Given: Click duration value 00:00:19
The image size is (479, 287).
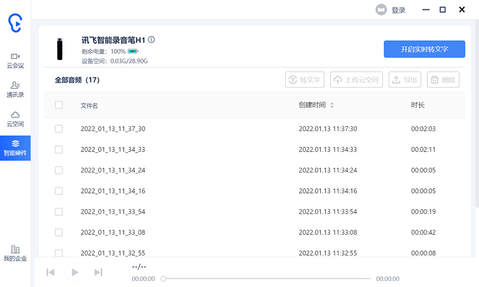Looking at the screenshot, I should 423,212.
